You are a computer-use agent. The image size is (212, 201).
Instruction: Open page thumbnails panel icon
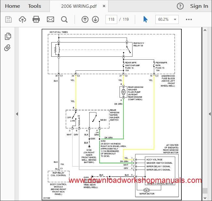[x=8, y=36]
